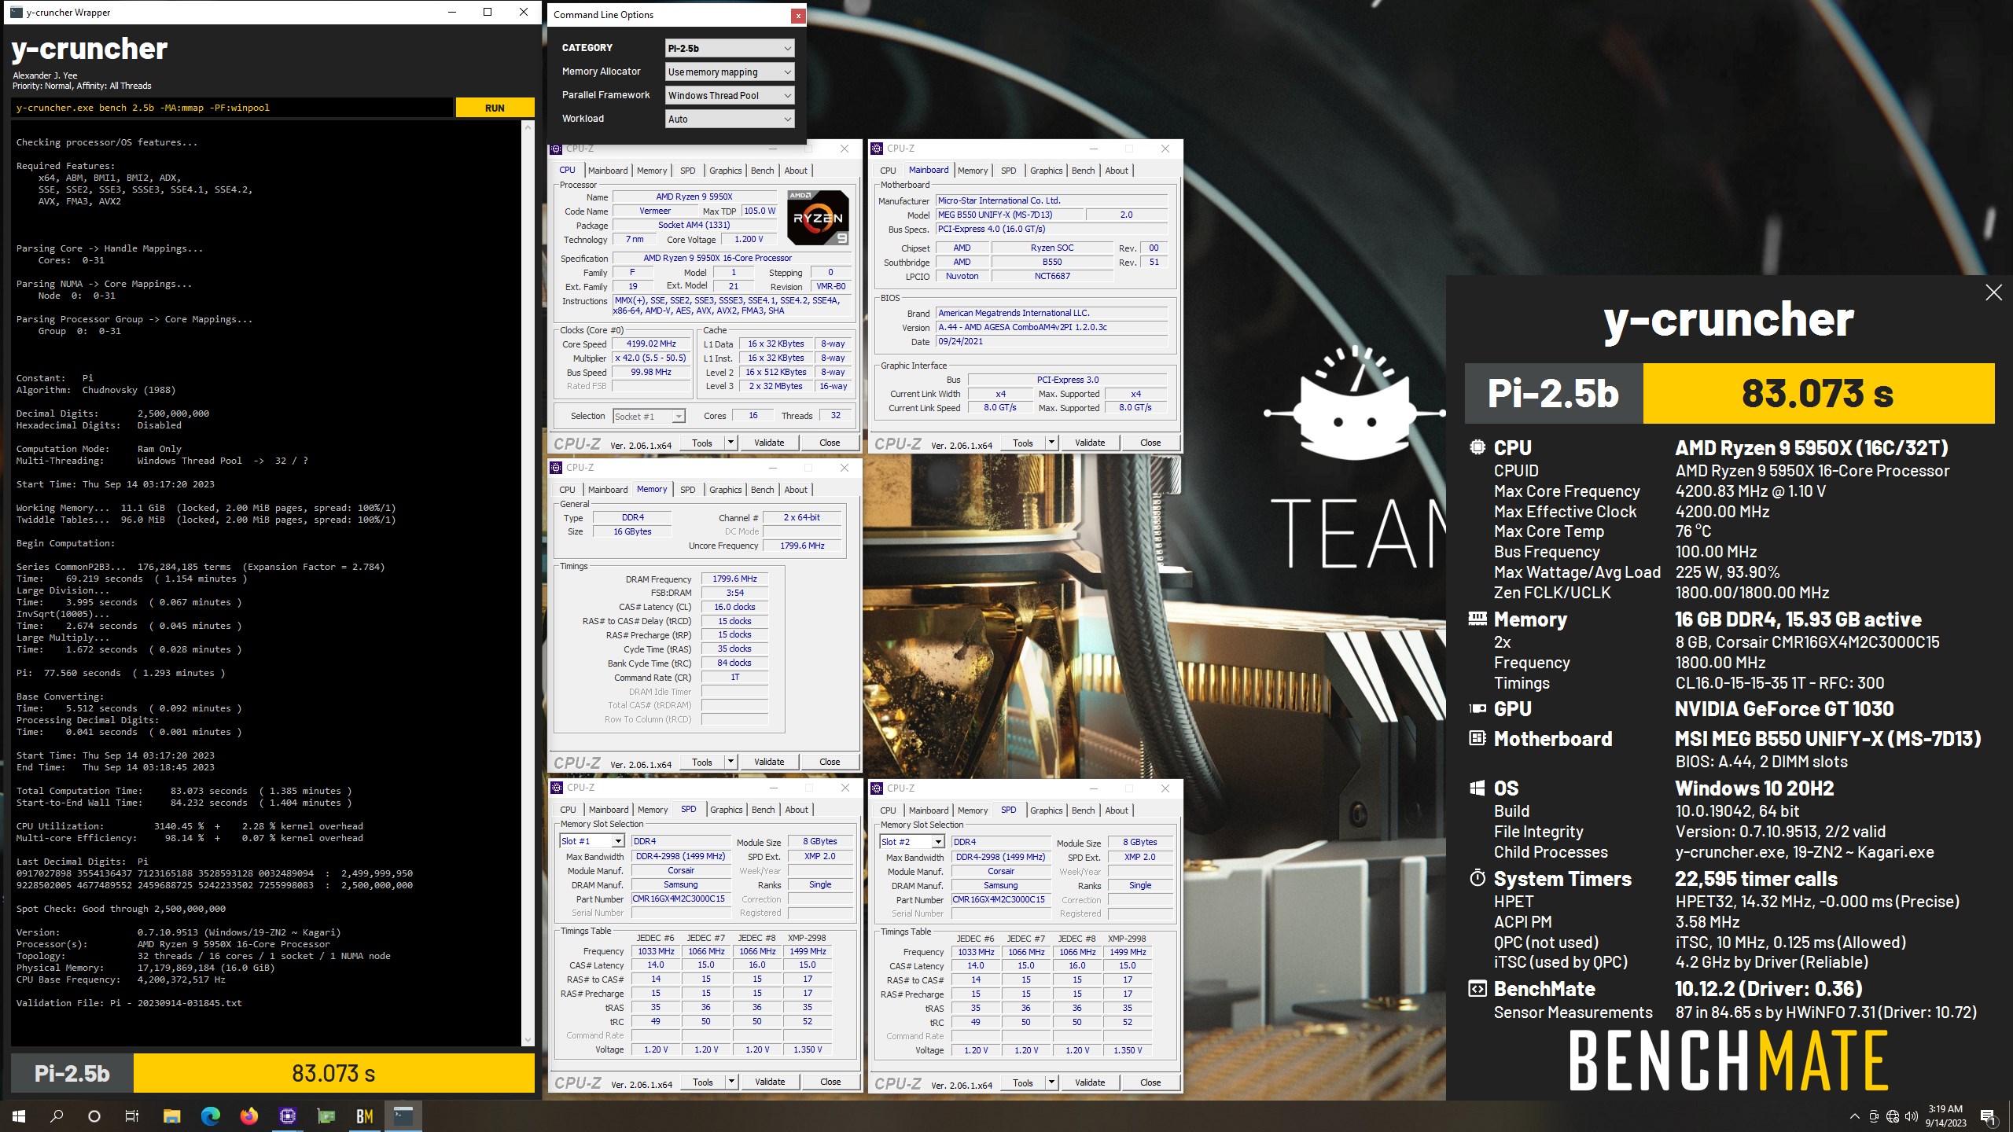This screenshot has width=2013, height=1132.
Task: Click the yellow 83.073 s result bar
Action: tap(334, 1073)
